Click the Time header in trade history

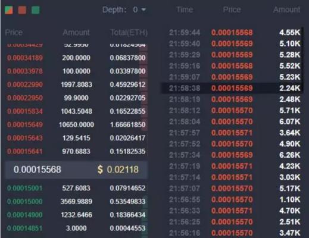185,10
